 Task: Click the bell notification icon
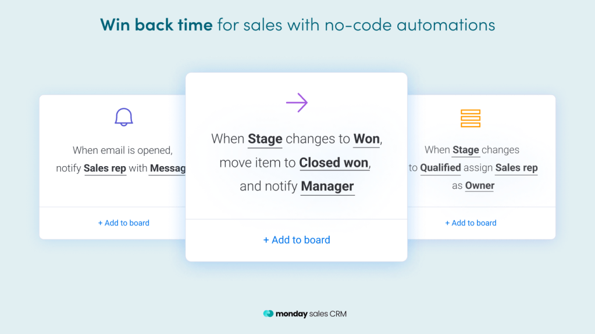point(124,117)
